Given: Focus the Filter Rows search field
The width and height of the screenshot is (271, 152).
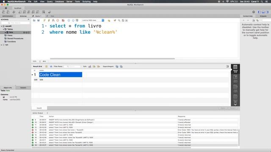Looking at the screenshot, I should coord(72,67).
